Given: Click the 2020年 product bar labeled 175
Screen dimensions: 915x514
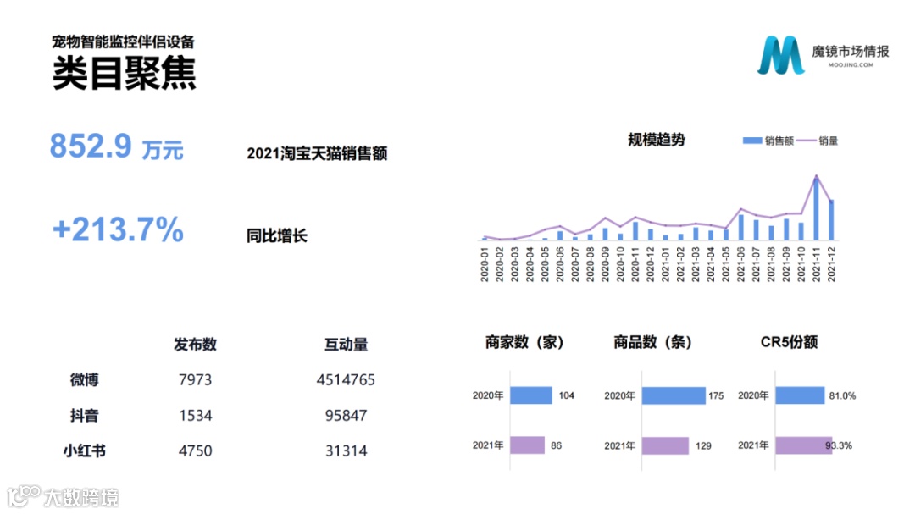Looking at the screenshot, I should (x=674, y=395).
